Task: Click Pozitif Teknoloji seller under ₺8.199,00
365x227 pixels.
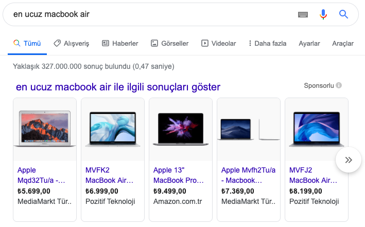Action: coord(314,201)
